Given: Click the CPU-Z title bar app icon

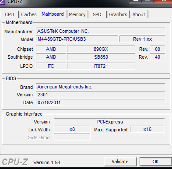Looking at the screenshot, I should pyautogui.click(x=2, y=2).
